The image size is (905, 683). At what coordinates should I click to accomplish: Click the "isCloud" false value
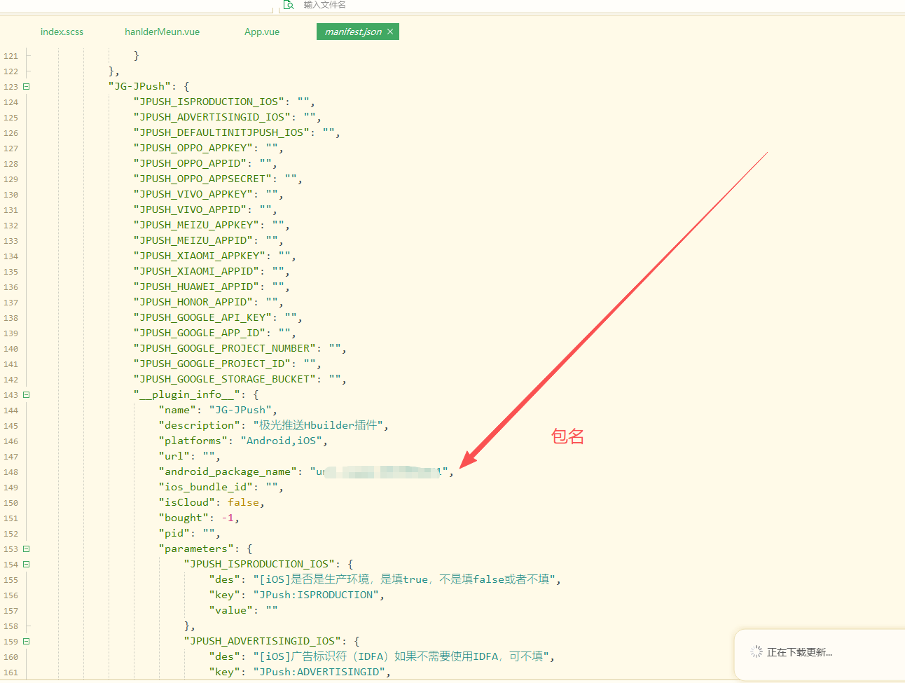tap(243, 502)
